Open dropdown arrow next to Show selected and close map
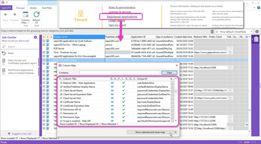 (176, 132)
